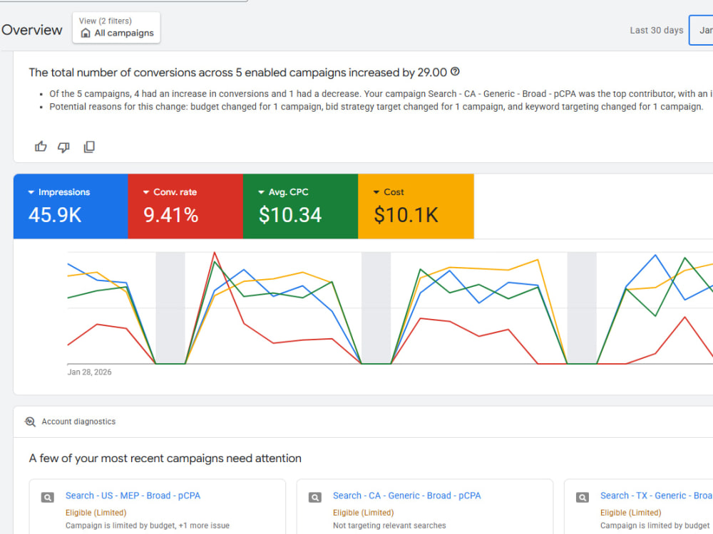Click Eligible (Limited) status on CA - Generic card
This screenshot has height=534, width=713.
tap(364, 513)
